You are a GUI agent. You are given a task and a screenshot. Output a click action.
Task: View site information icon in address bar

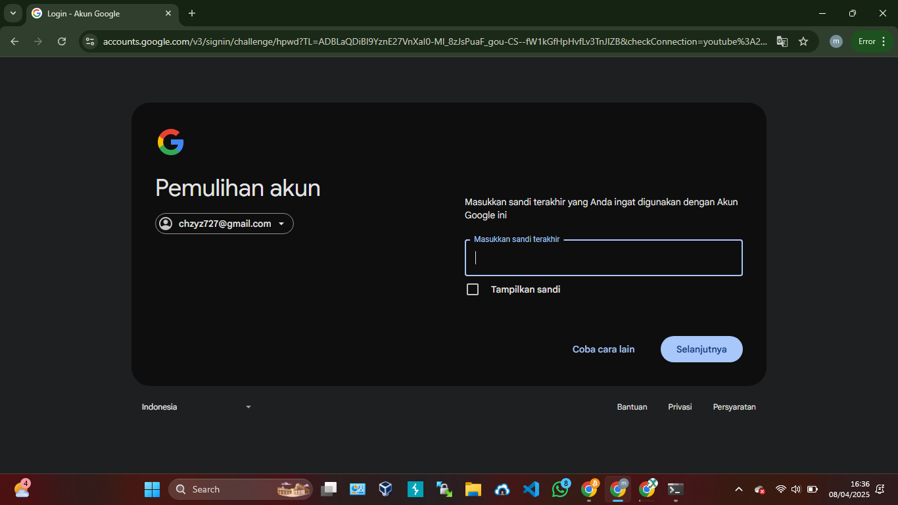[x=90, y=41]
